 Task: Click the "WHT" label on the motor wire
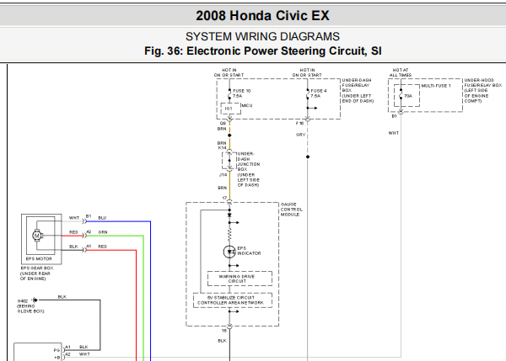74,218
